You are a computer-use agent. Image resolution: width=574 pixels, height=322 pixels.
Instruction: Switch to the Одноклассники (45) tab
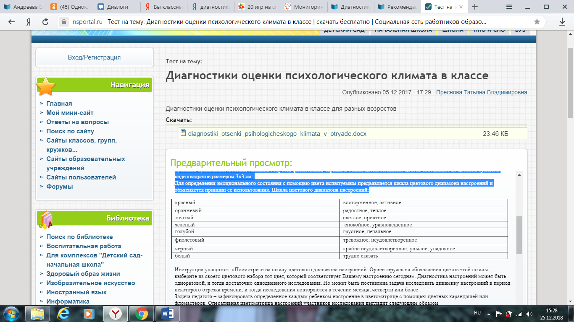69,7
